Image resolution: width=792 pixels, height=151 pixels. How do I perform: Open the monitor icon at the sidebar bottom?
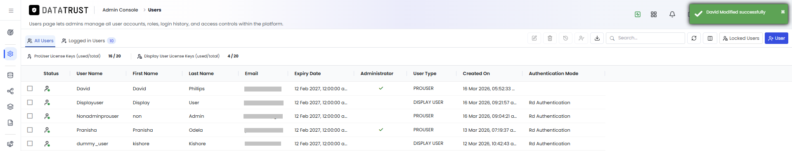tap(10, 144)
